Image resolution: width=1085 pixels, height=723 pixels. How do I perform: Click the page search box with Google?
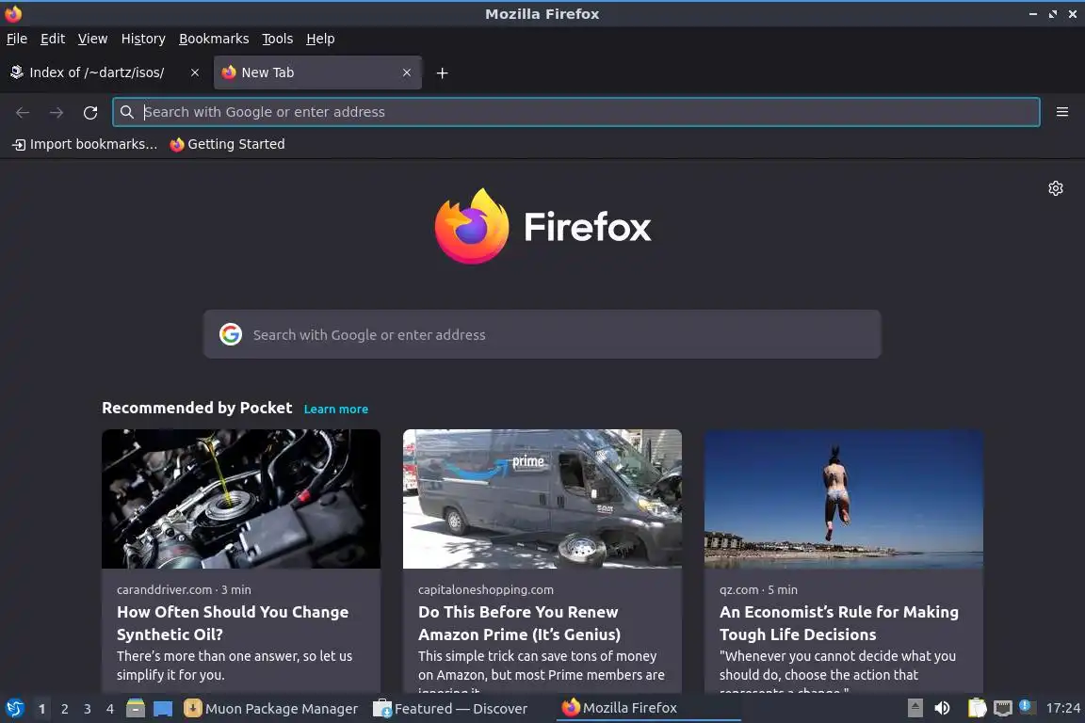(x=542, y=334)
